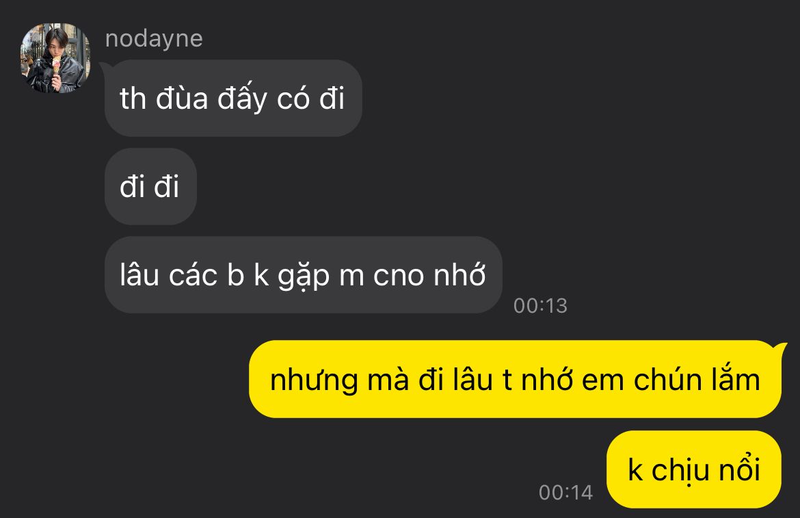Viewport: 800px width, 518px height.
Task: Select the 'lâu các b k gặp m cno nhớ' message
Action: pos(303,274)
